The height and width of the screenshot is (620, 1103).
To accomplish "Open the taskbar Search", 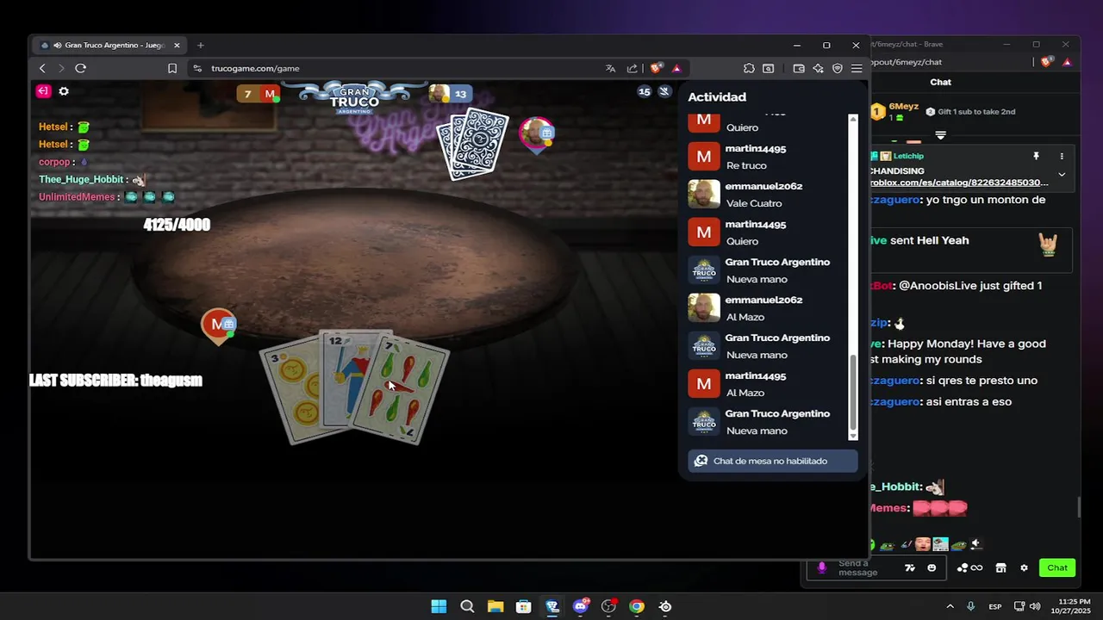I will tap(467, 606).
